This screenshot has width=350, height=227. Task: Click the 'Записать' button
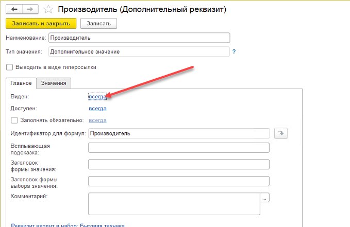point(98,23)
